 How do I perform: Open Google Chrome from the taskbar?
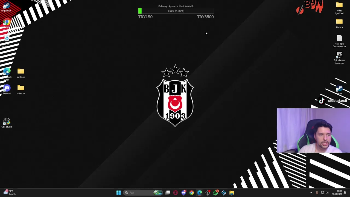coord(191,193)
